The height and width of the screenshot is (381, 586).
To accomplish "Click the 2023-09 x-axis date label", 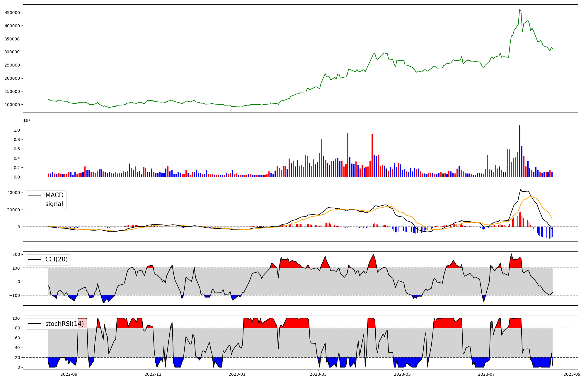I will (x=572, y=374).
